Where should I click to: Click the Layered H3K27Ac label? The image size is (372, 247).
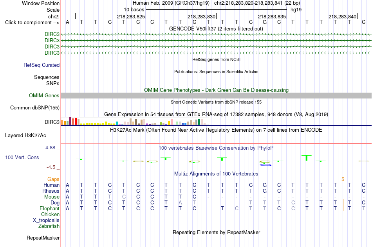(x=25, y=136)
